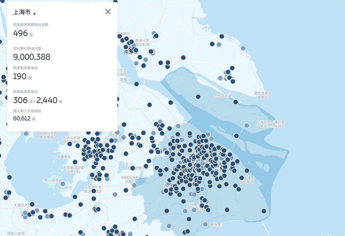Select dark station marker below 光福景区 label

tap(75, 162)
